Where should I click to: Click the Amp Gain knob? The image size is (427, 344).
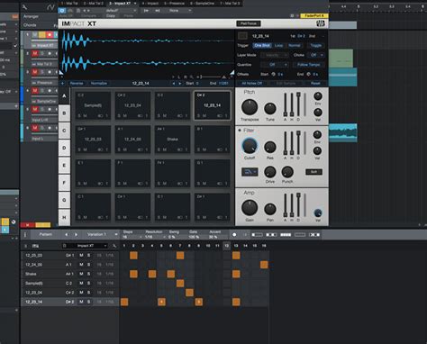(250, 207)
